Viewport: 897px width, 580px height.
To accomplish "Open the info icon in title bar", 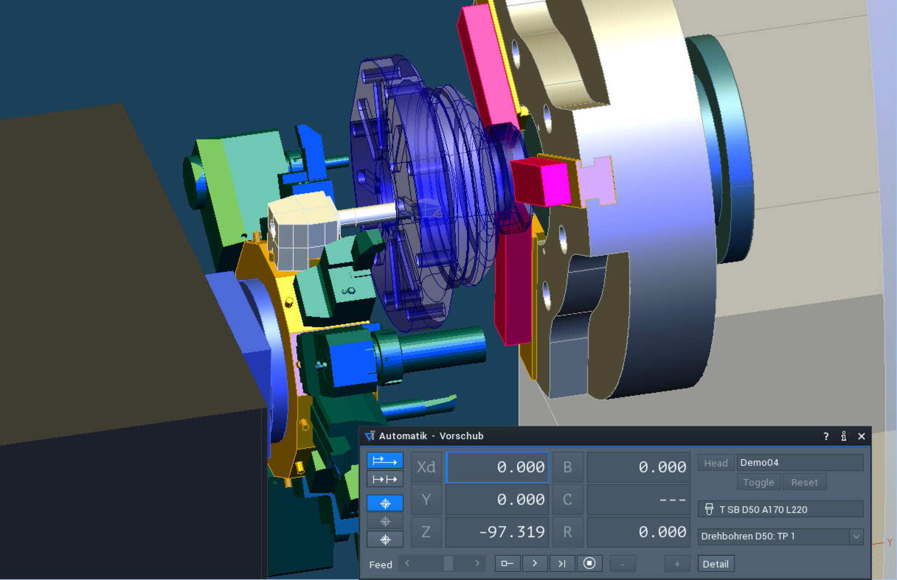I will (x=843, y=436).
